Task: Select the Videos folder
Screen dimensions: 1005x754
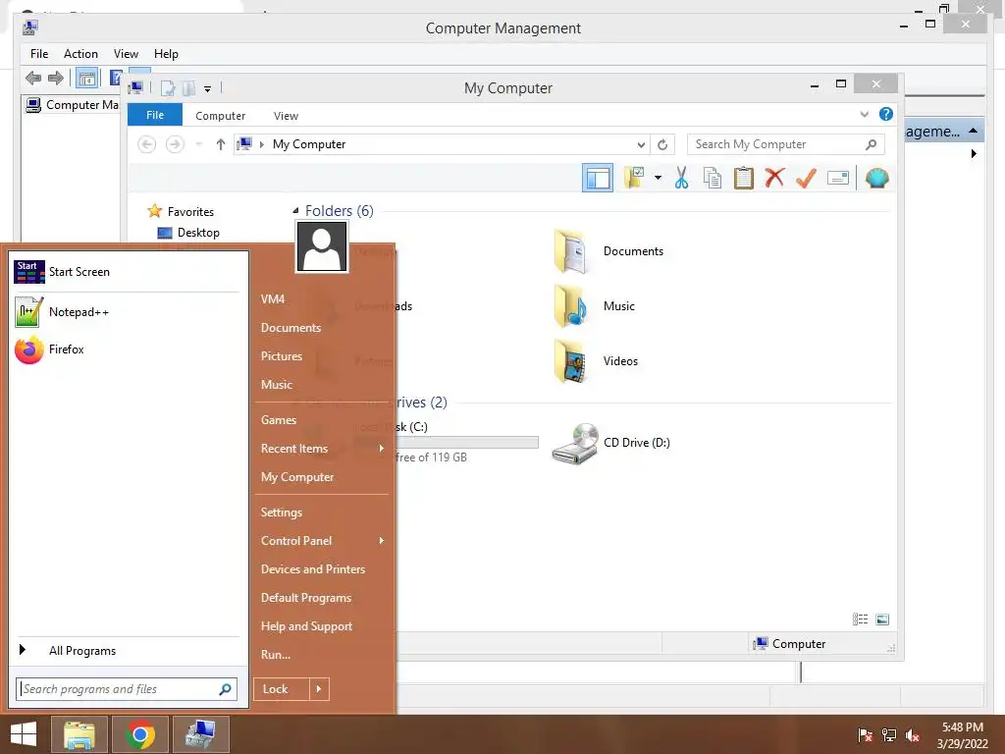Action: pyautogui.click(x=596, y=361)
